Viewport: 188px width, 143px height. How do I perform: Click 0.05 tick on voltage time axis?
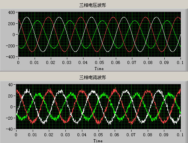click(x=99, y=62)
